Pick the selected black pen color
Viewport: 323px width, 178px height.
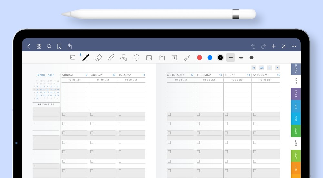click(x=220, y=58)
